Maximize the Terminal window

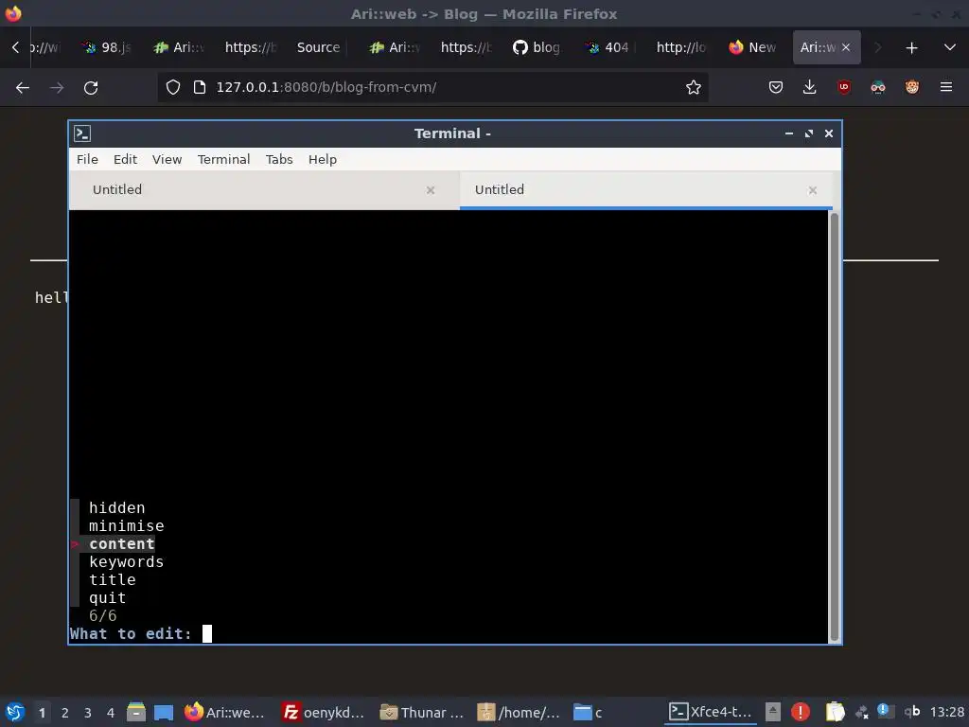[x=809, y=133]
